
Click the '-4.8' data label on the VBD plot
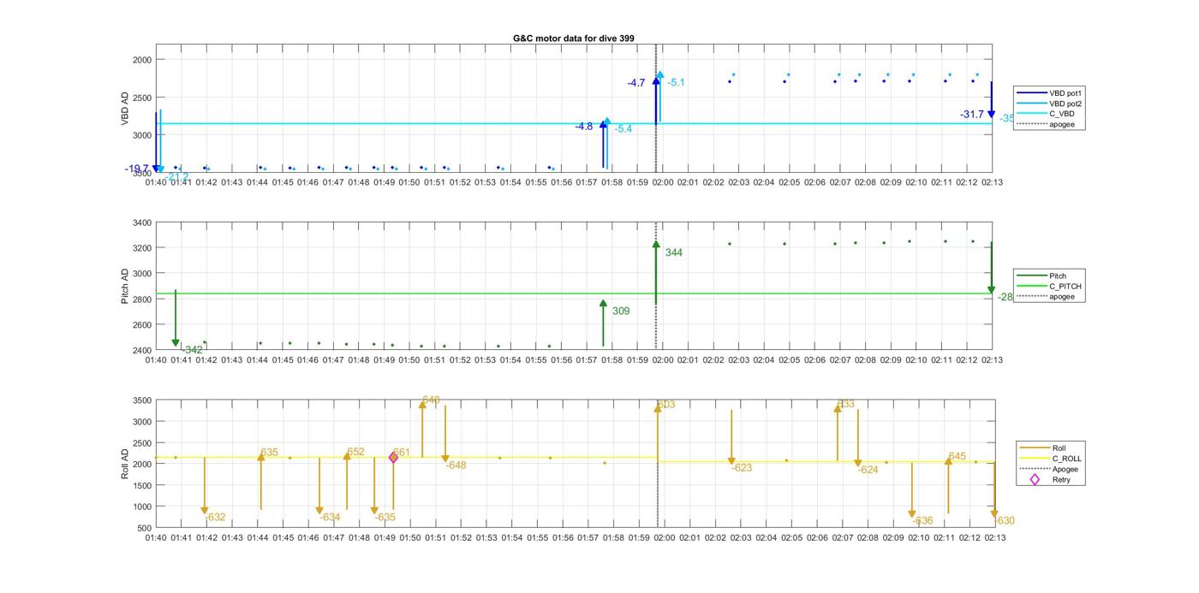point(583,127)
